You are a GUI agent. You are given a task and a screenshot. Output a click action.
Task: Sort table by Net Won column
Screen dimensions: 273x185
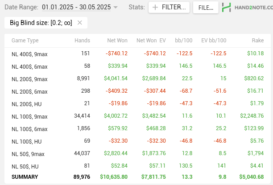(117, 41)
